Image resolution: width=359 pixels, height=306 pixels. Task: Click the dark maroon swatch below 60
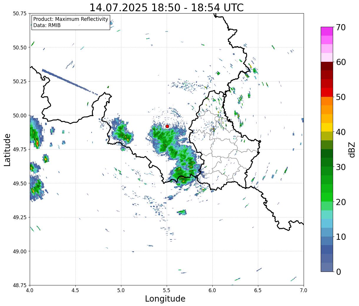(327, 66)
